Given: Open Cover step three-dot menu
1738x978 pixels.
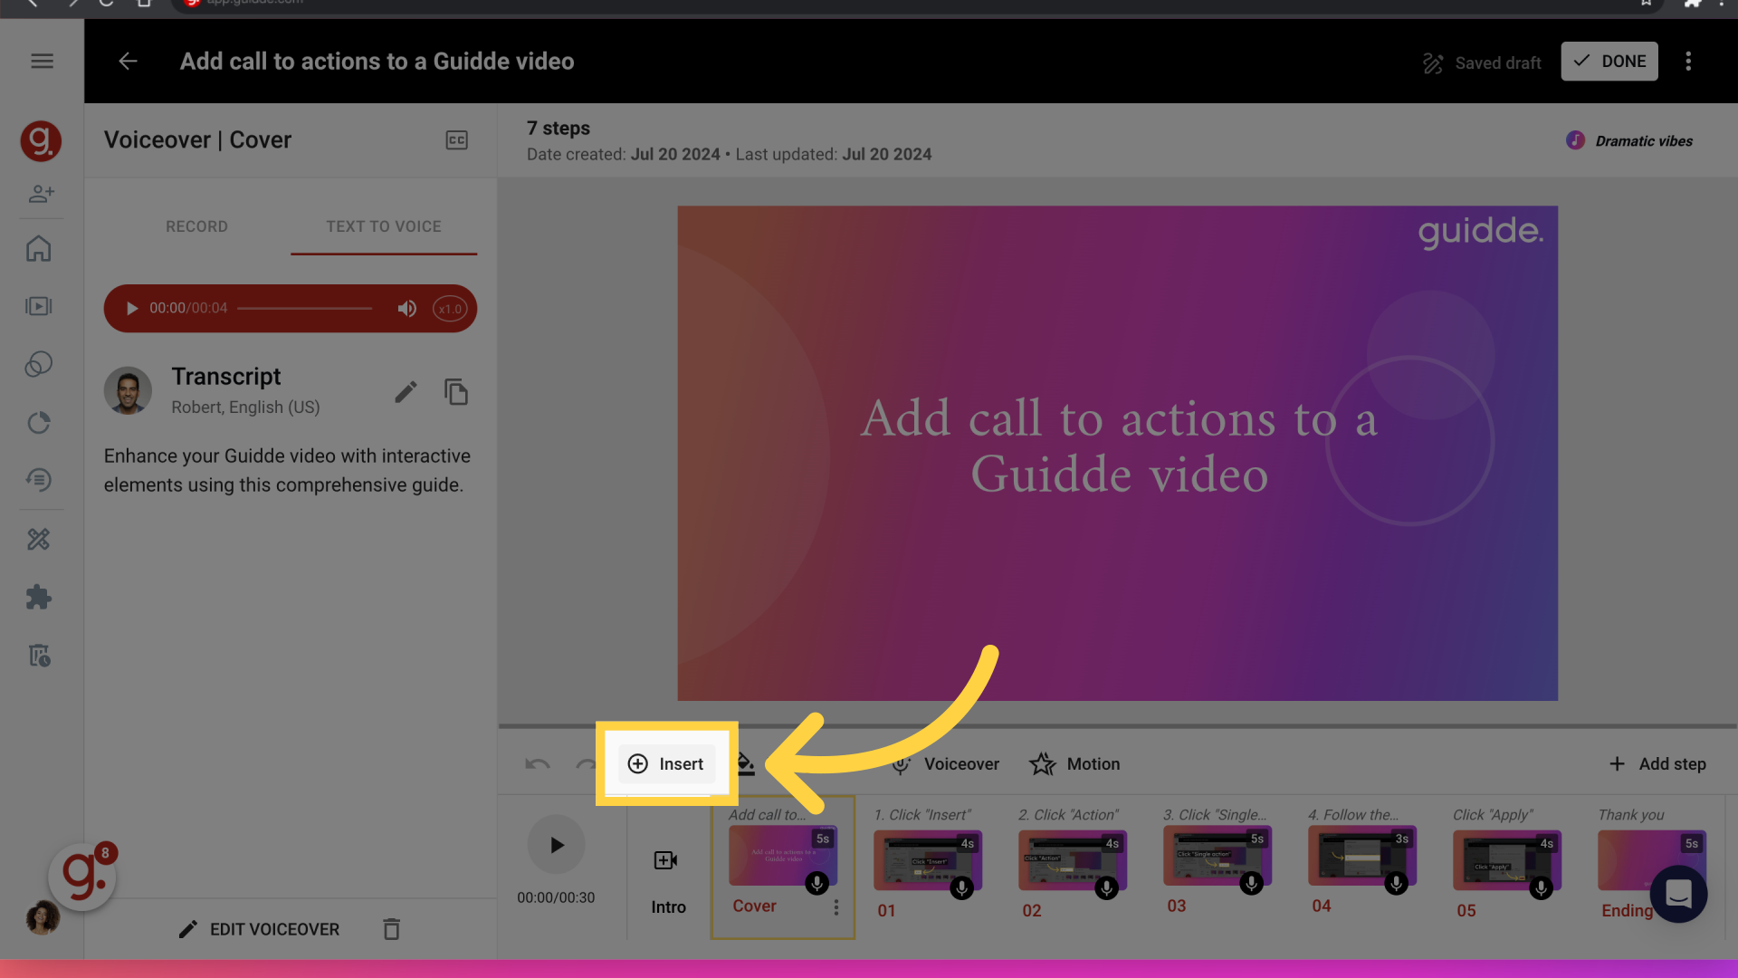Looking at the screenshot, I should pos(836,907).
